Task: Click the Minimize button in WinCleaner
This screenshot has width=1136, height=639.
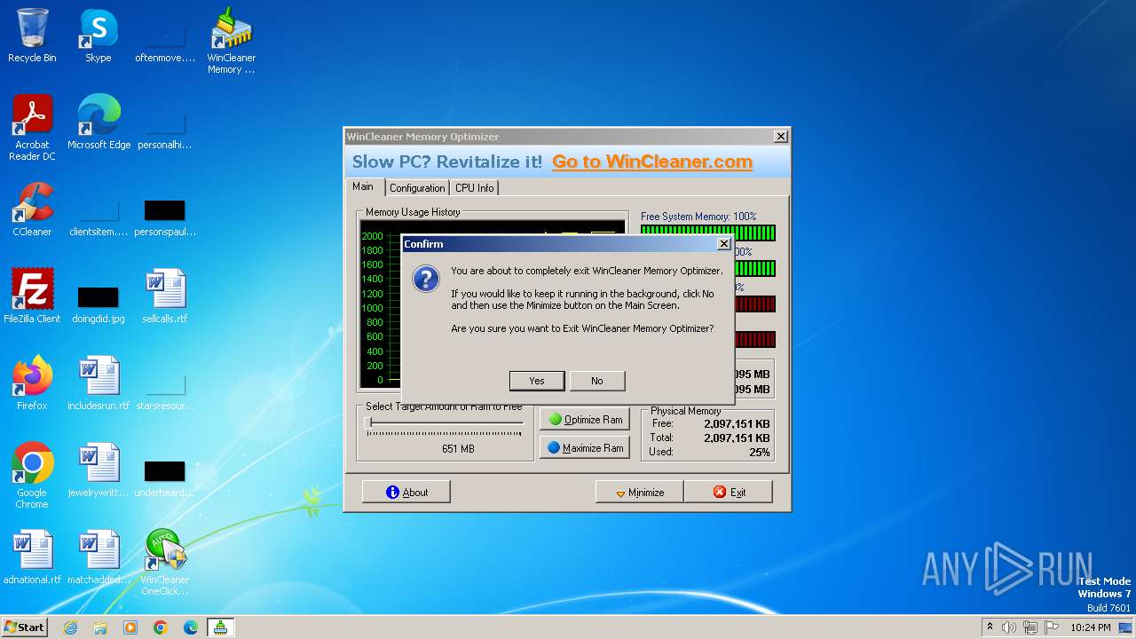Action: click(x=640, y=493)
